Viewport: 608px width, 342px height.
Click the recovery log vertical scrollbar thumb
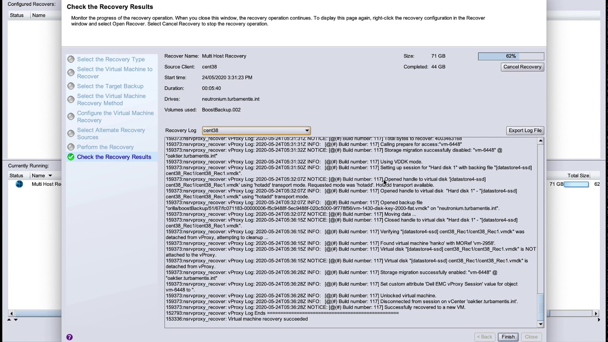click(x=540, y=306)
